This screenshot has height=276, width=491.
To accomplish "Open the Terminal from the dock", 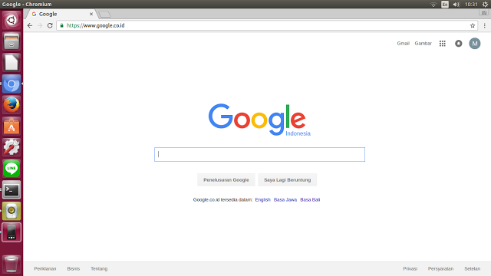I will pos(12,189).
